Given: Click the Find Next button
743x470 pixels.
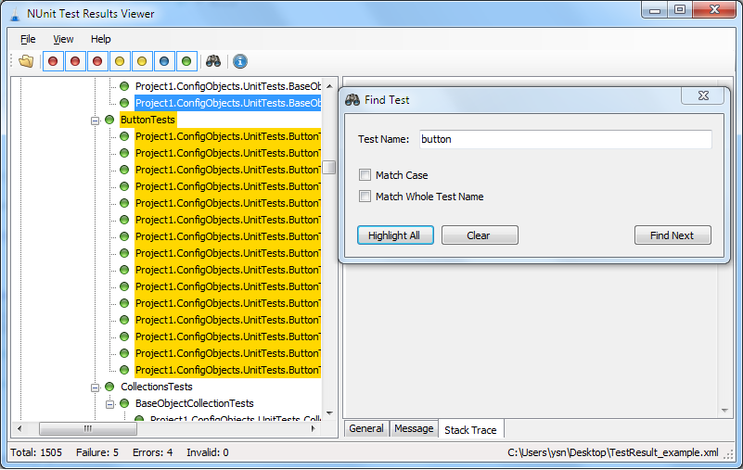Looking at the screenshot, I should tap(673, 235).
